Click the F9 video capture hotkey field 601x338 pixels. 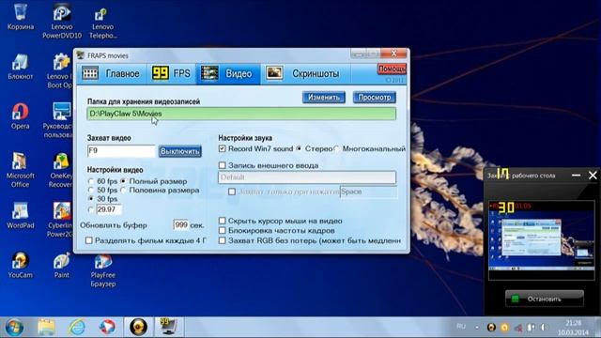(121, 151)
